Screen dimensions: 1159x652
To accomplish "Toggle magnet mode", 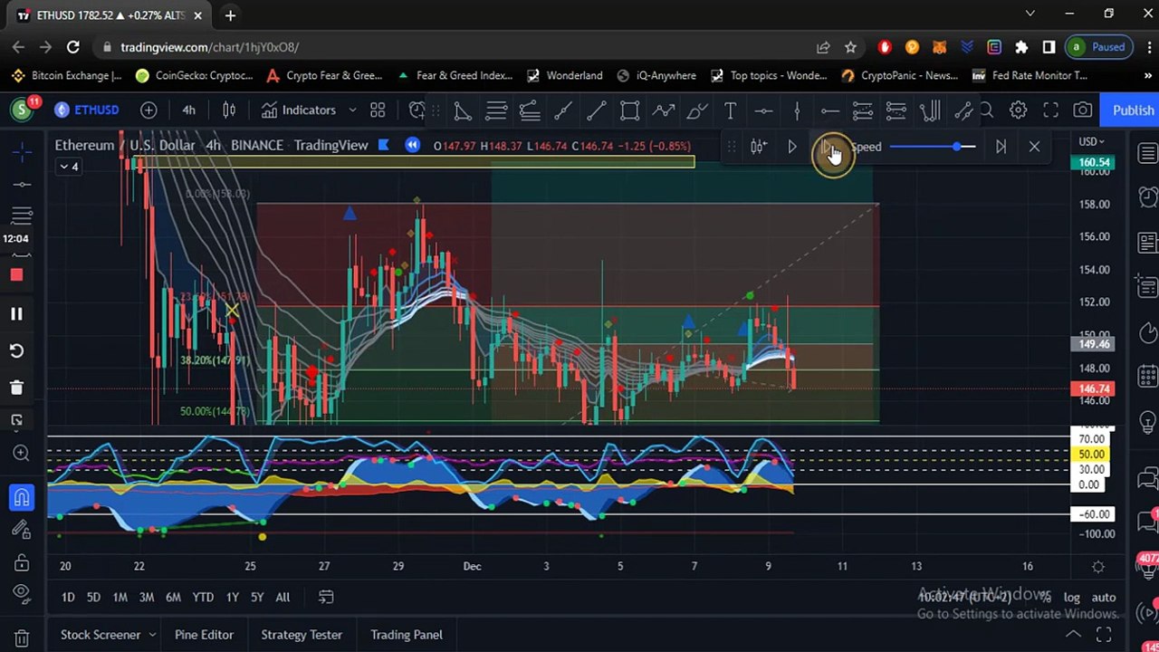I will click(22, 497).
